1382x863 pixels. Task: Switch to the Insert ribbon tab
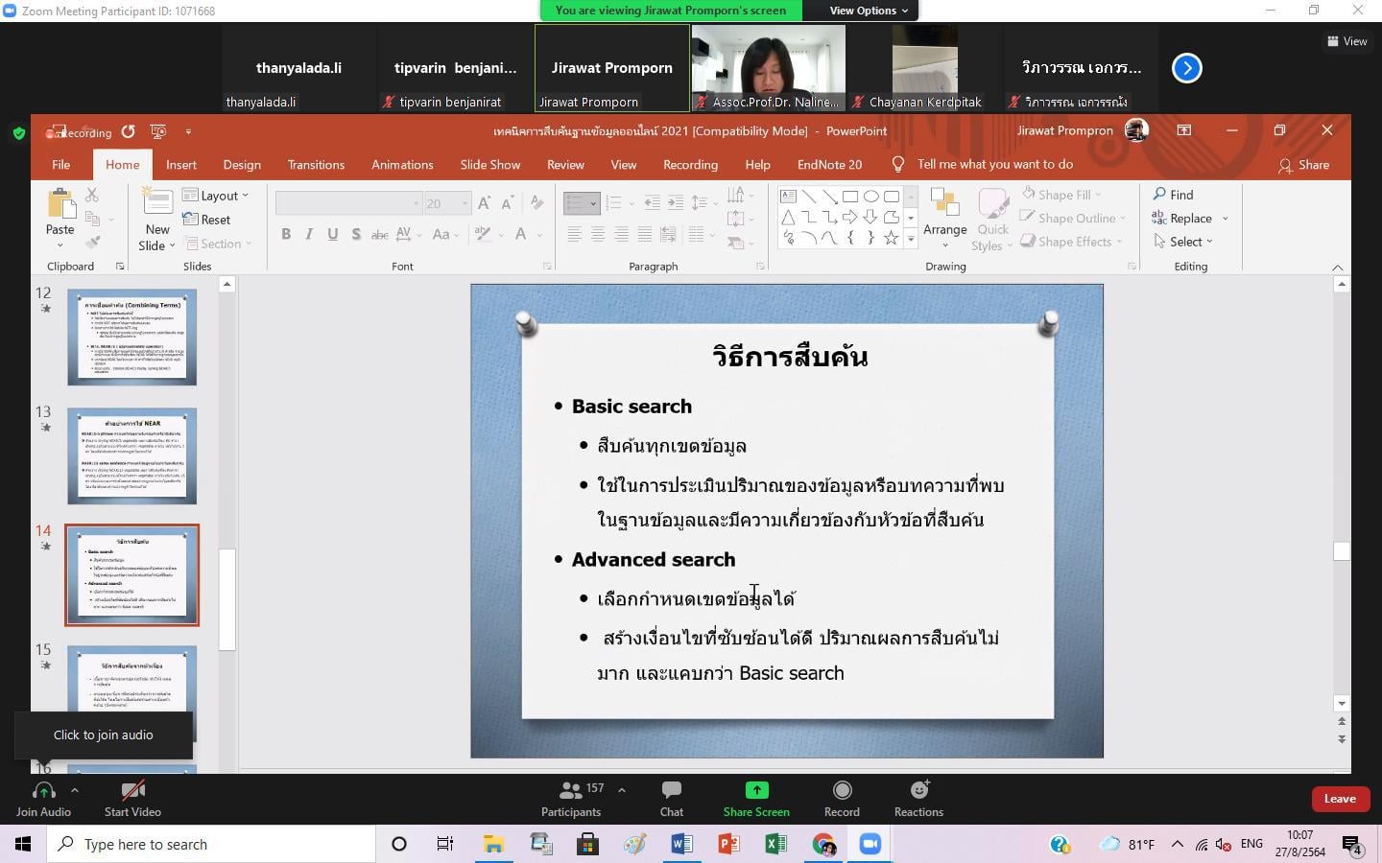[x=180, y=165]
